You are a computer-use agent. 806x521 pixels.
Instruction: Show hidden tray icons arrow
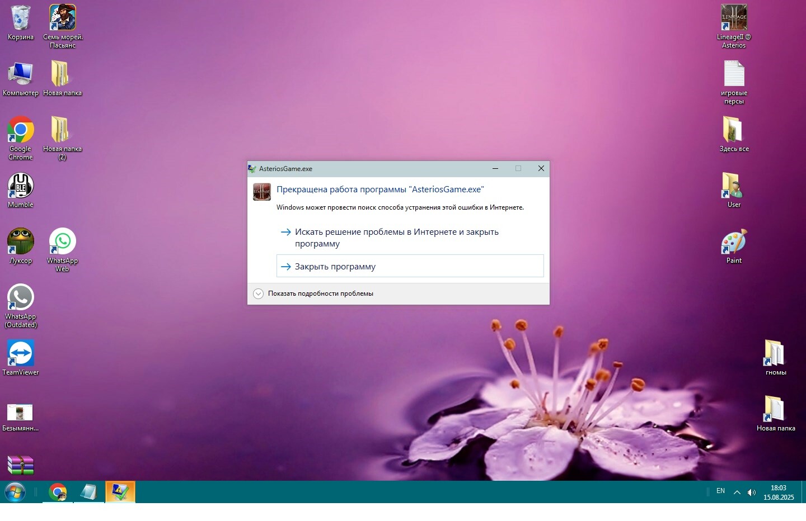click(737, 492)
